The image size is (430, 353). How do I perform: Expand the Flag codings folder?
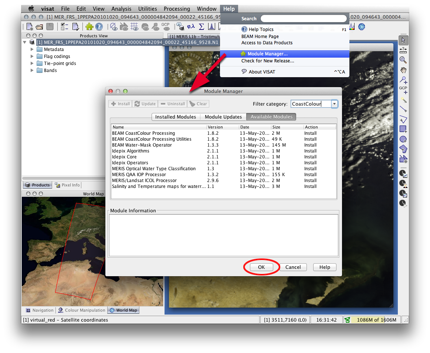click(x=32, y=56)
